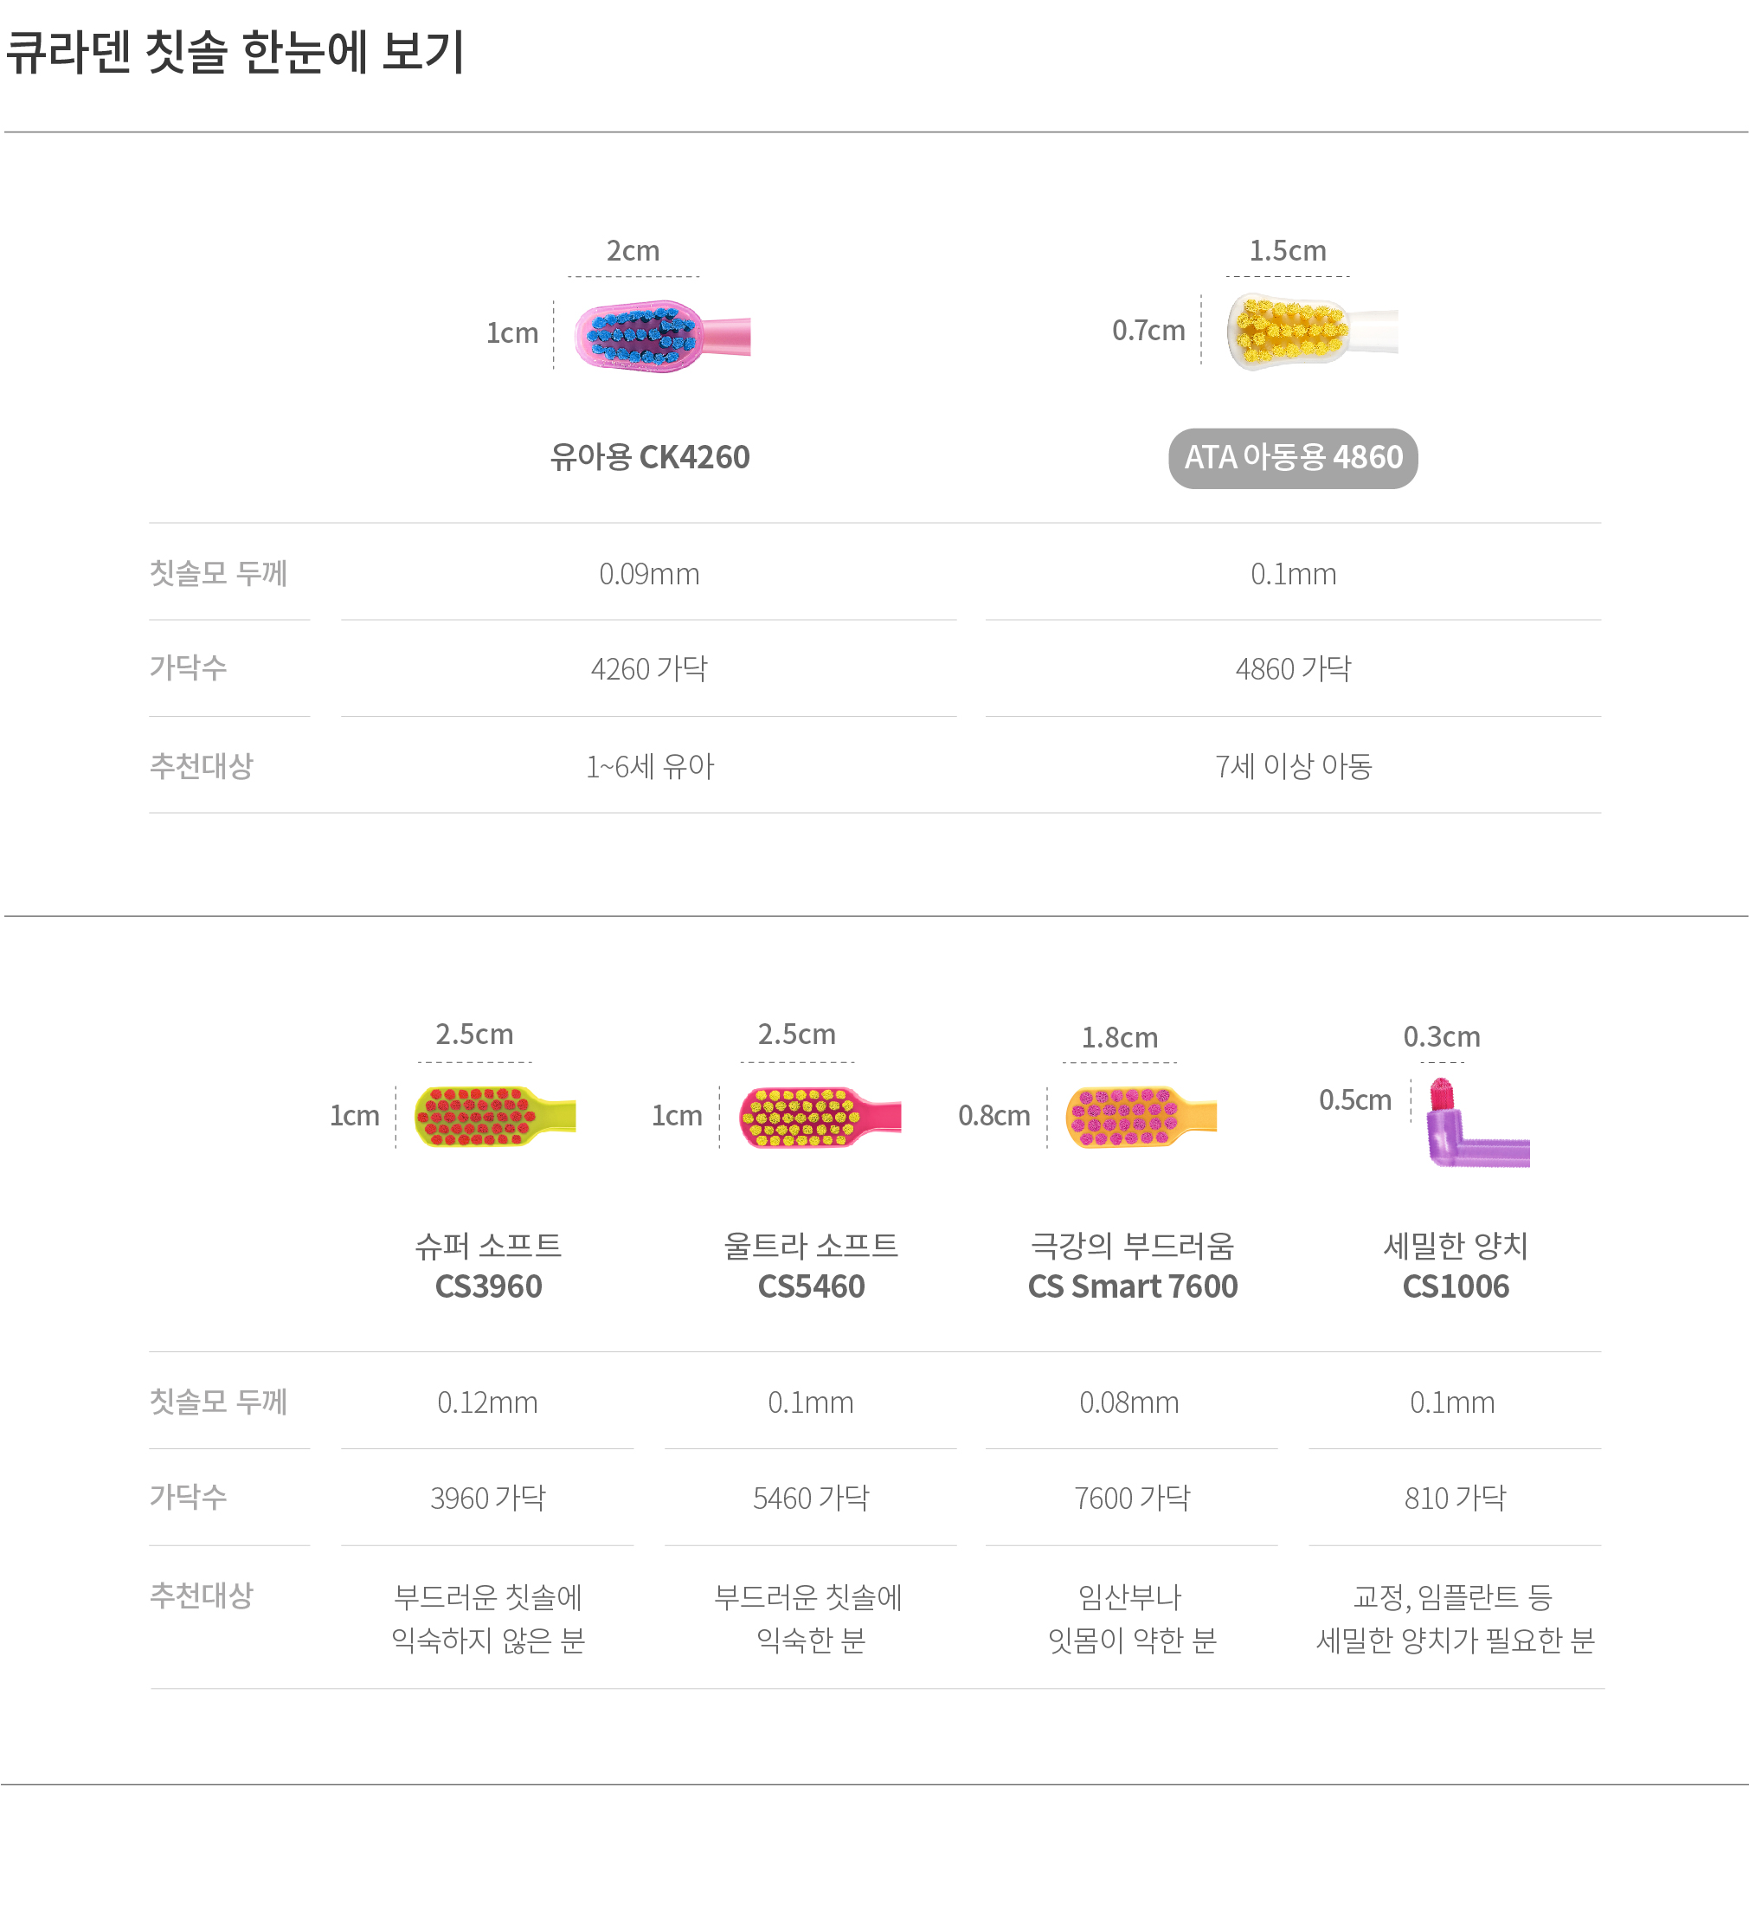Image resolution: width=1749 pixels, height=1908 pixels.
Task: Select the pink CS5460 toothbrush head image
Action: point(820,1118)
